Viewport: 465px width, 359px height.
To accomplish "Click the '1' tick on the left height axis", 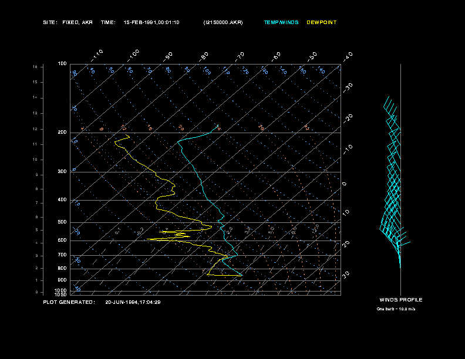I will pyautogui.click(x=37, y=280).
